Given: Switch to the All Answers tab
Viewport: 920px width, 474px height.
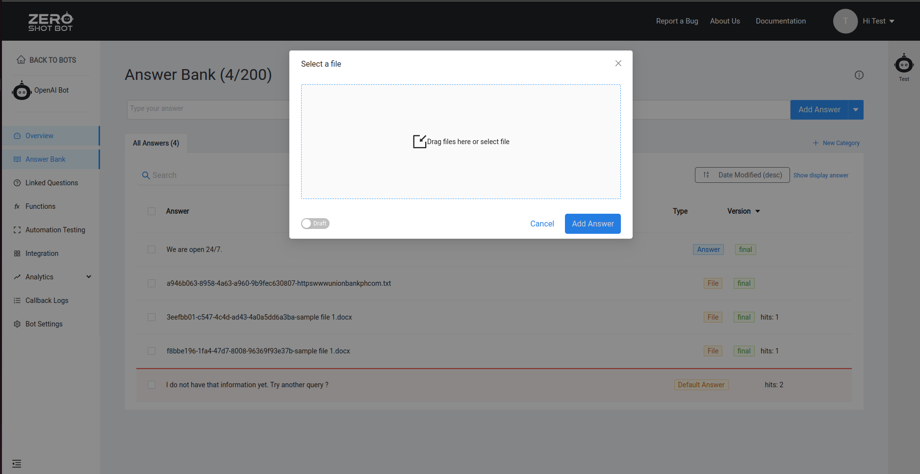Looking at the screenshot, I should coord(155,143).
